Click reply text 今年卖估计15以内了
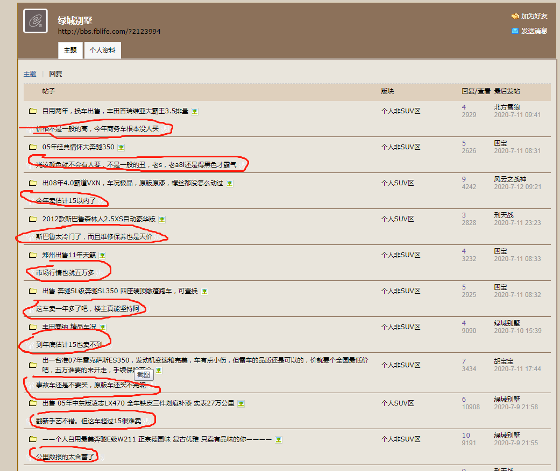Screen dimensions: 560x471 click(x=66, y=201)
